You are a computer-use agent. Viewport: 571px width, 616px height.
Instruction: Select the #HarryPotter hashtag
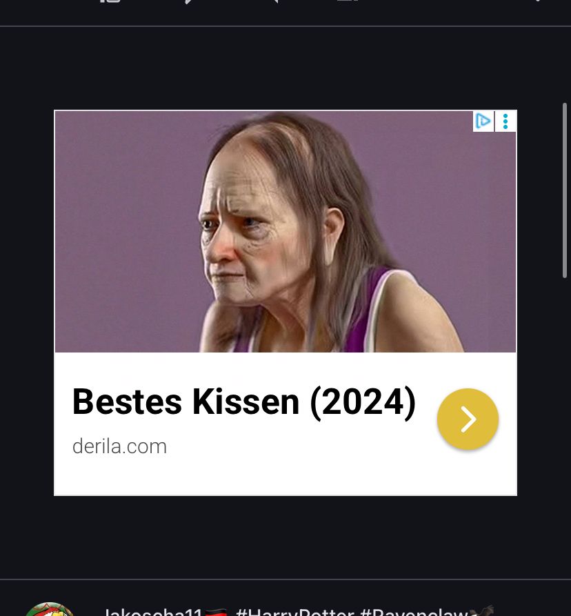coord(295,612)
